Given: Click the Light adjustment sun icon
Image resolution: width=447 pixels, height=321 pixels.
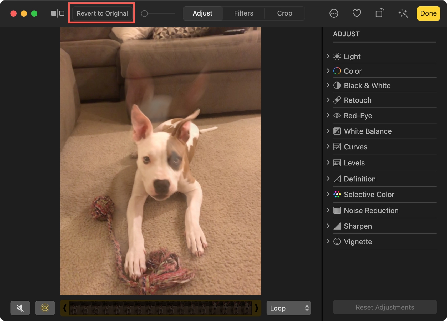Looking at the screenshot, I should point(337,56).
